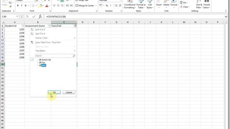Click the Format Painter brush
Screen dimensions: 230x129
point(10,6)
